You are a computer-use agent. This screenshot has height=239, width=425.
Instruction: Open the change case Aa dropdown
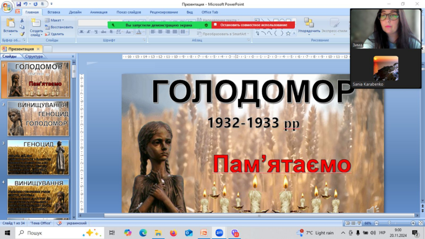[129, 32]
